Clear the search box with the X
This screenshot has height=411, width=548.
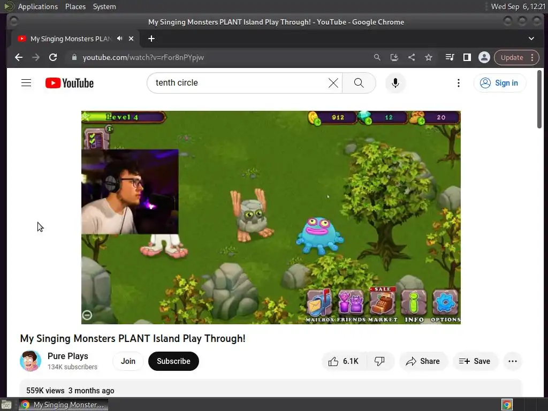(333, 83)
